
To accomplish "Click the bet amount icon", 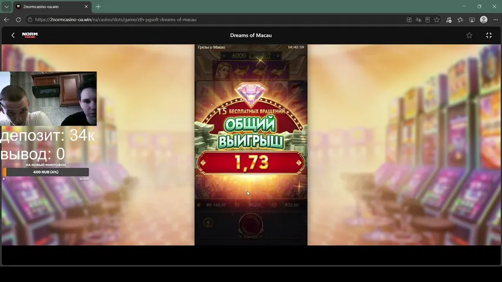I will point(237,205).
